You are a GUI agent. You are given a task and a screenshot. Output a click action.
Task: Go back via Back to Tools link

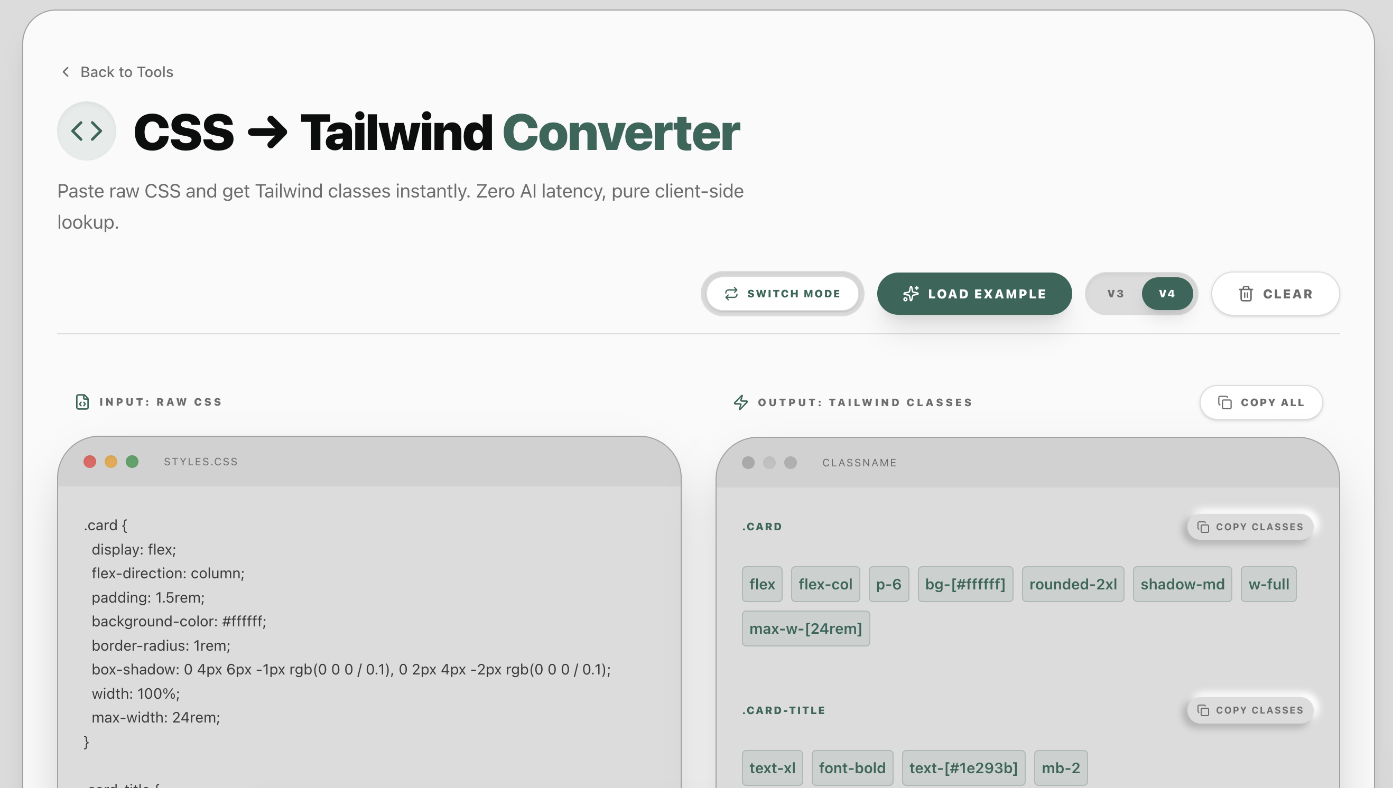click(x=116, y=72)
